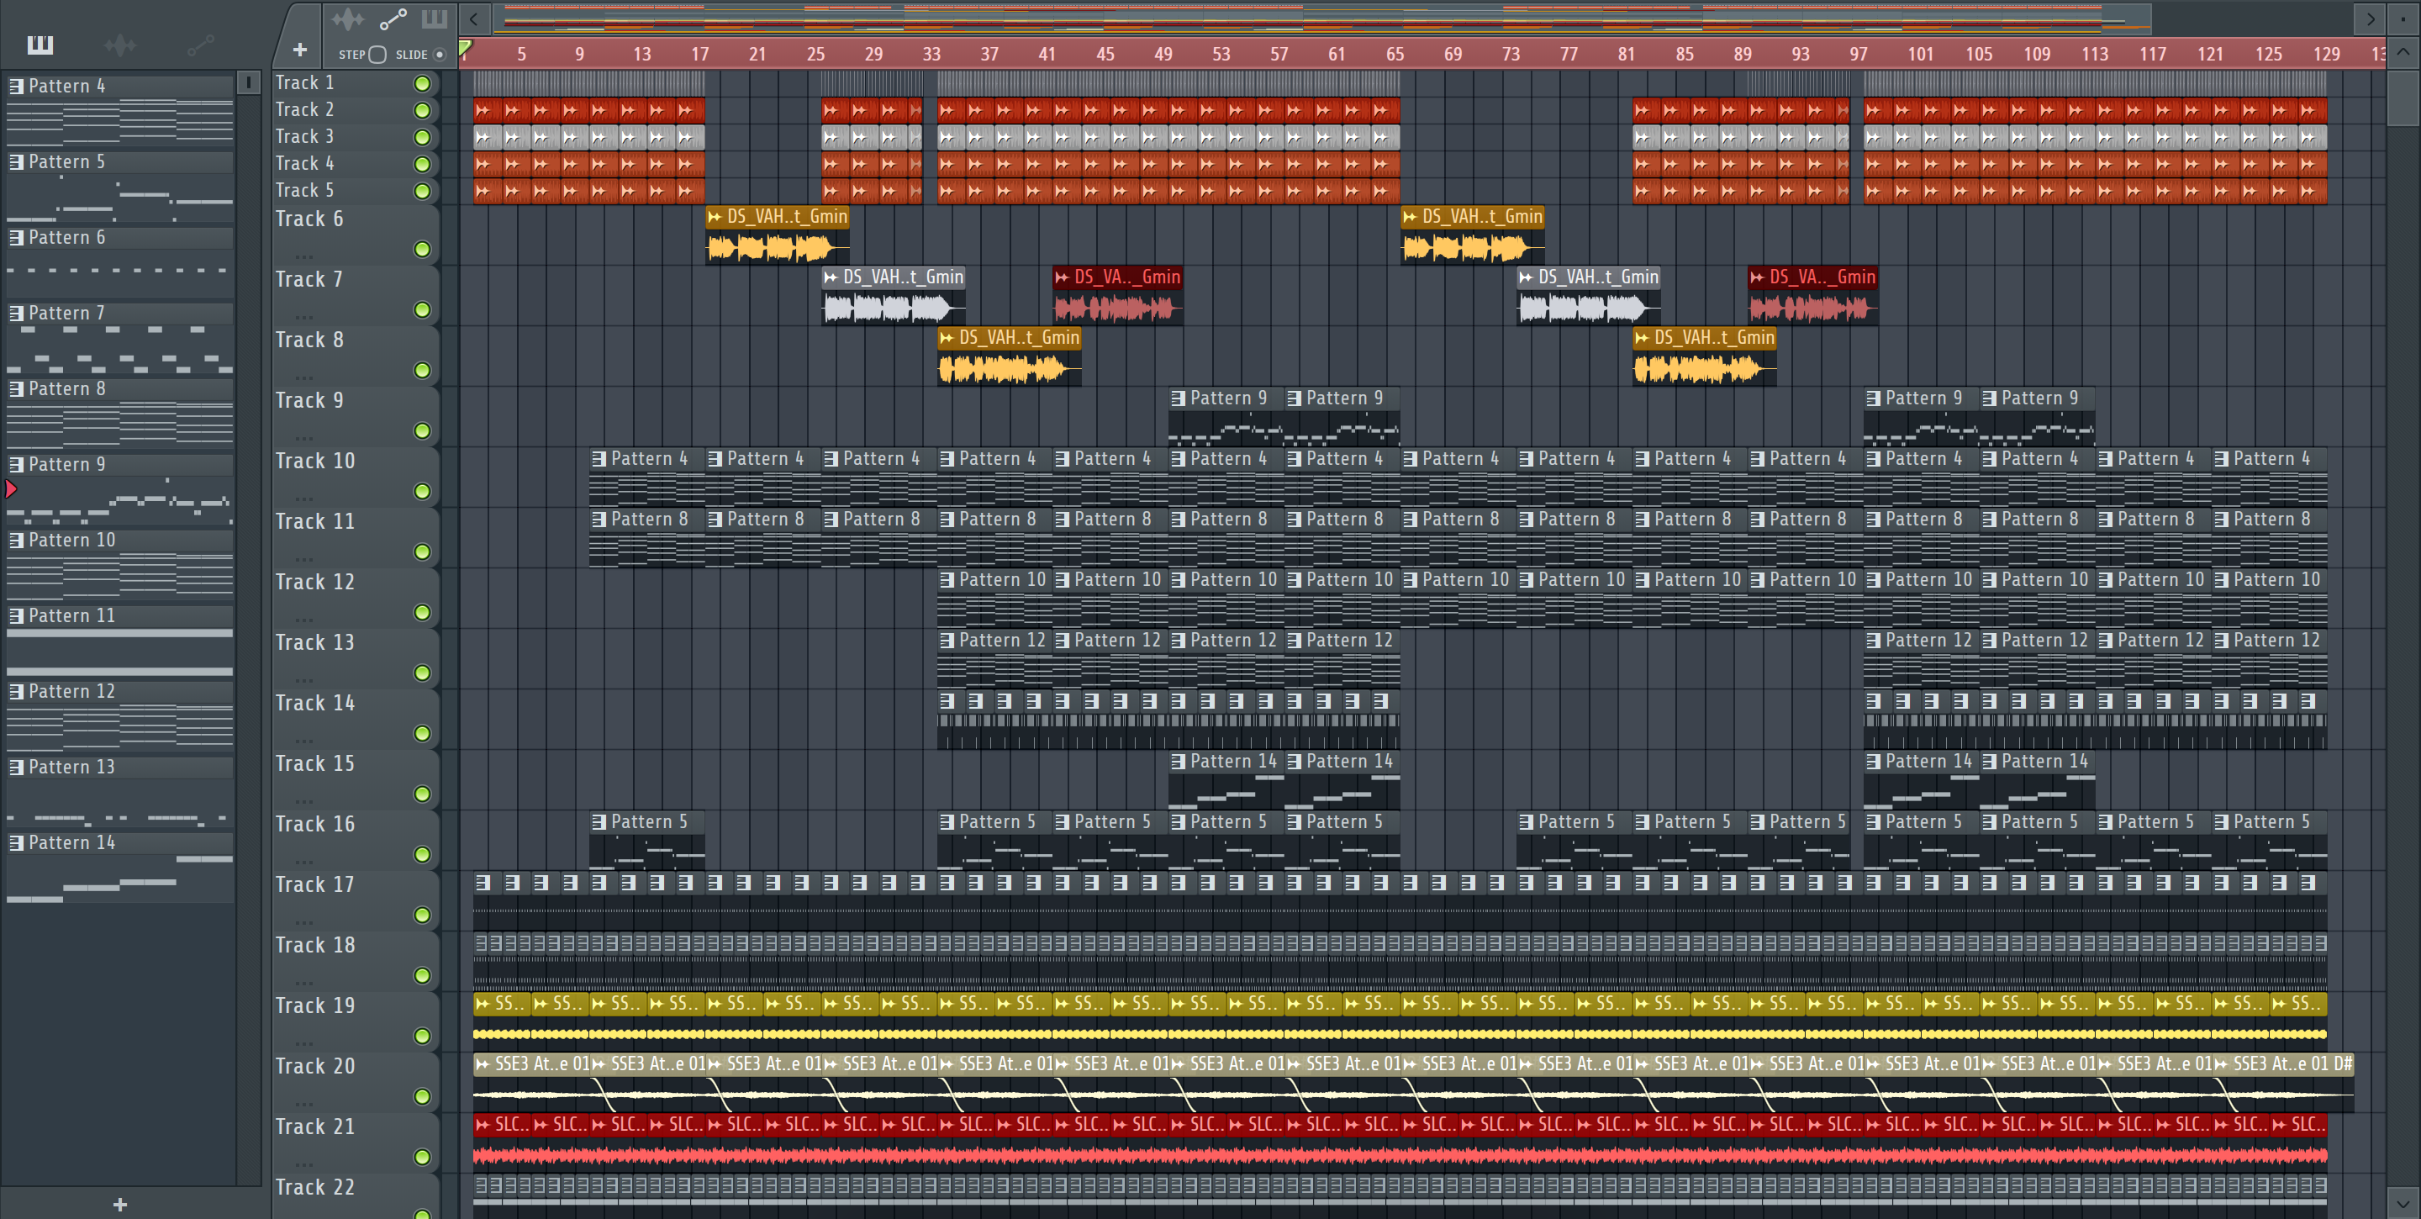
Task: Click the automation line icon in playlist header
Action: pos(393,18)
